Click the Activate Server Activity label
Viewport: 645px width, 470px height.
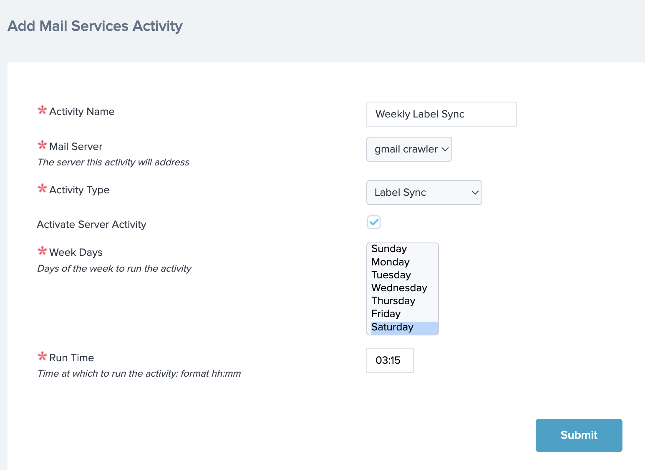(x=91, y=225)
